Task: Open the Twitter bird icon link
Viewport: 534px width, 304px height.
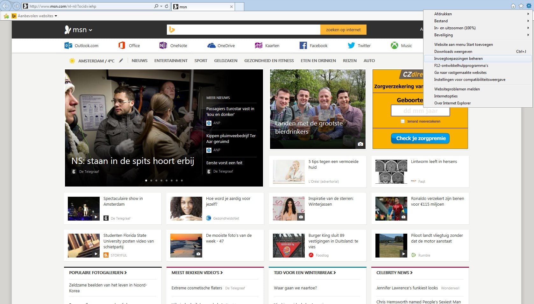Action: [351, 46]
